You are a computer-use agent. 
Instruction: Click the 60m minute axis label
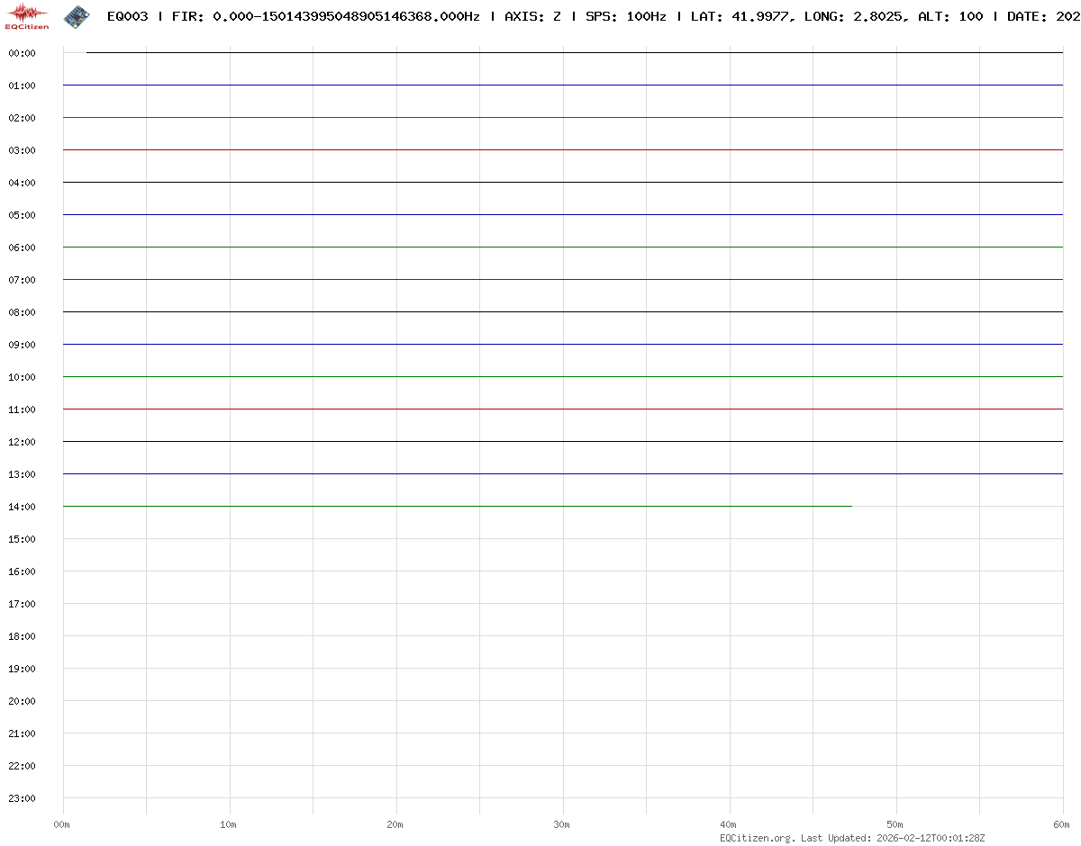click(x=1062, y=824)
